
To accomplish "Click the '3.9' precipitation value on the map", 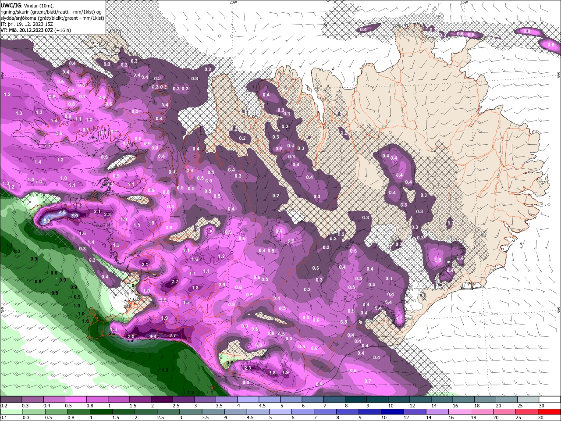I will [75, 215].
